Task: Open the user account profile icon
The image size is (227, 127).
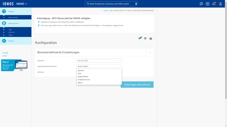Action: pos(221,4)
